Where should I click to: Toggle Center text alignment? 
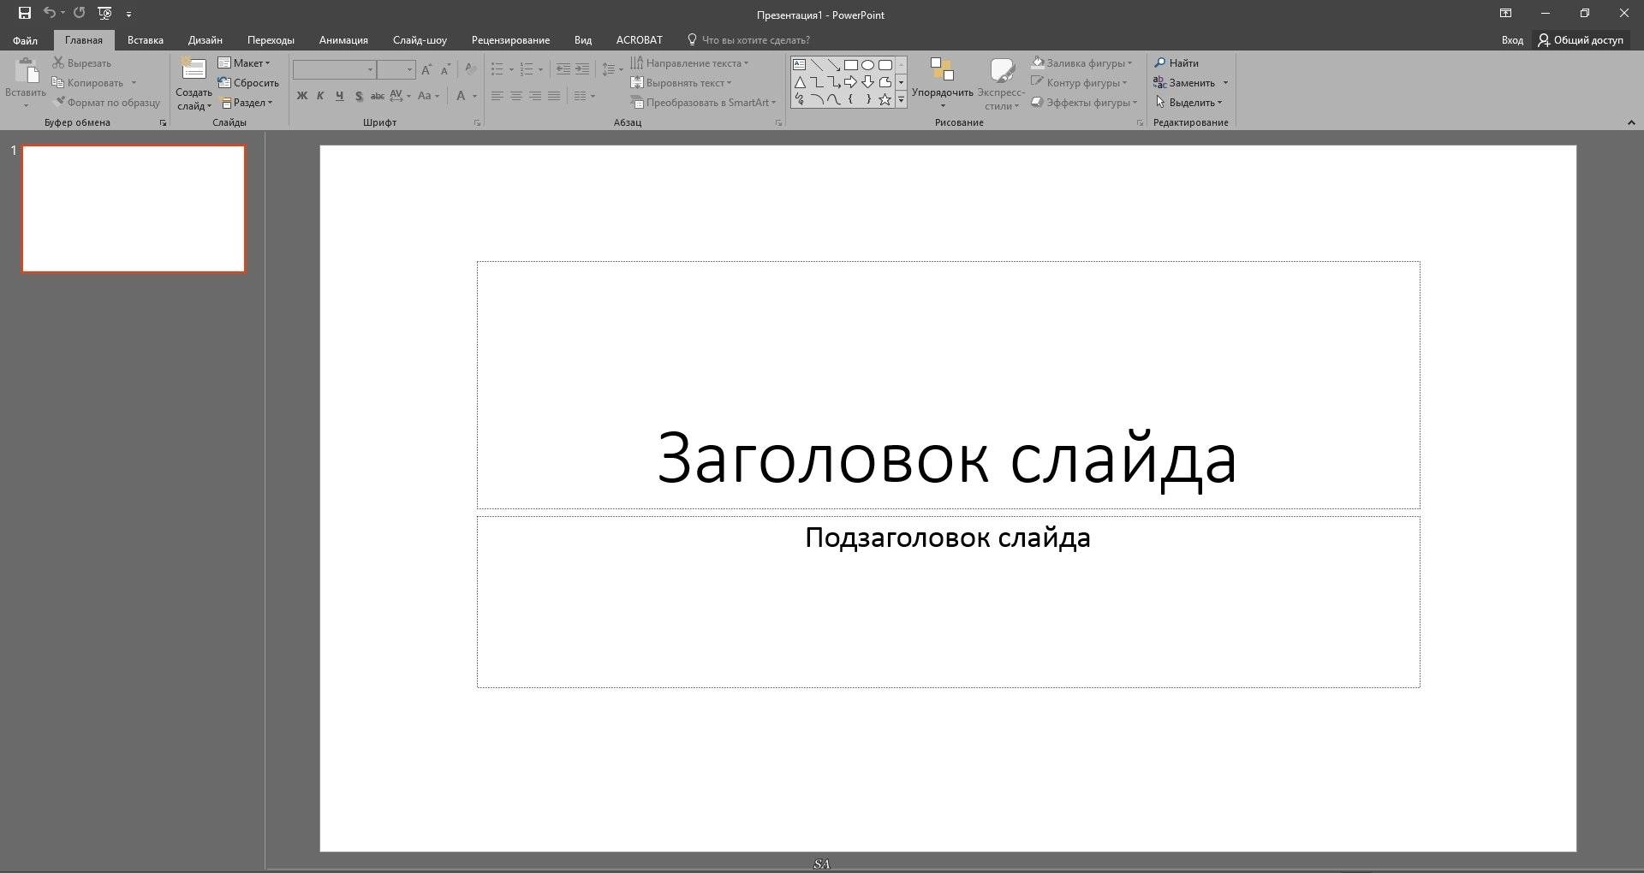tap(516, 96)
